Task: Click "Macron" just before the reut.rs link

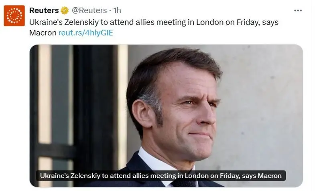Action: click(x=43, y=33)
